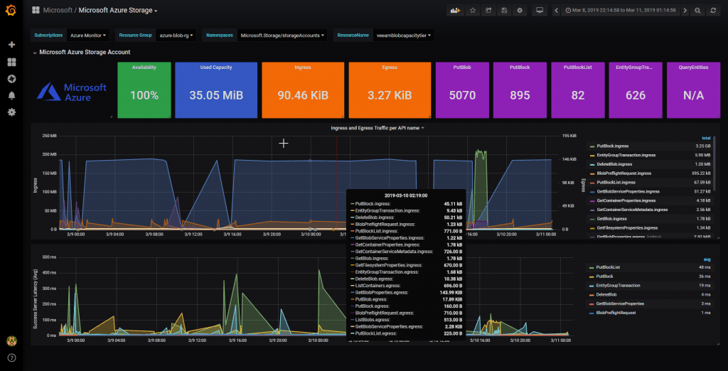The width and height of the screenshot is (728, 371).
Task: Click the PutBlockList 82 panel
Action: (x=577, y=90)
